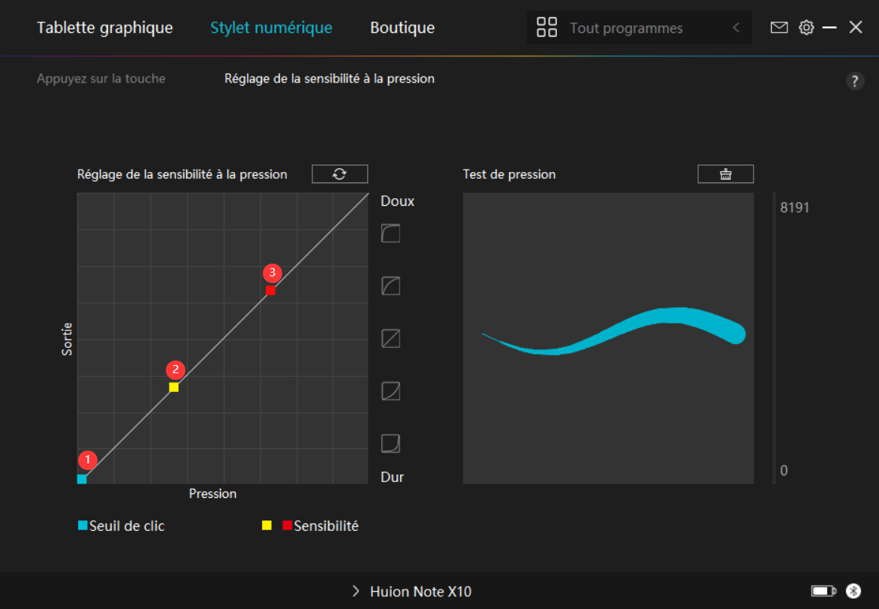Select the fourth, slightly hard curve preset

390,391
